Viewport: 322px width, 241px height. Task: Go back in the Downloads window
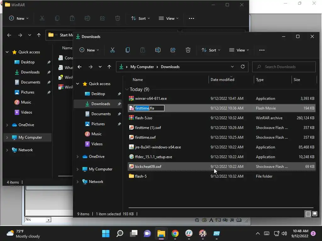[80, 67]
